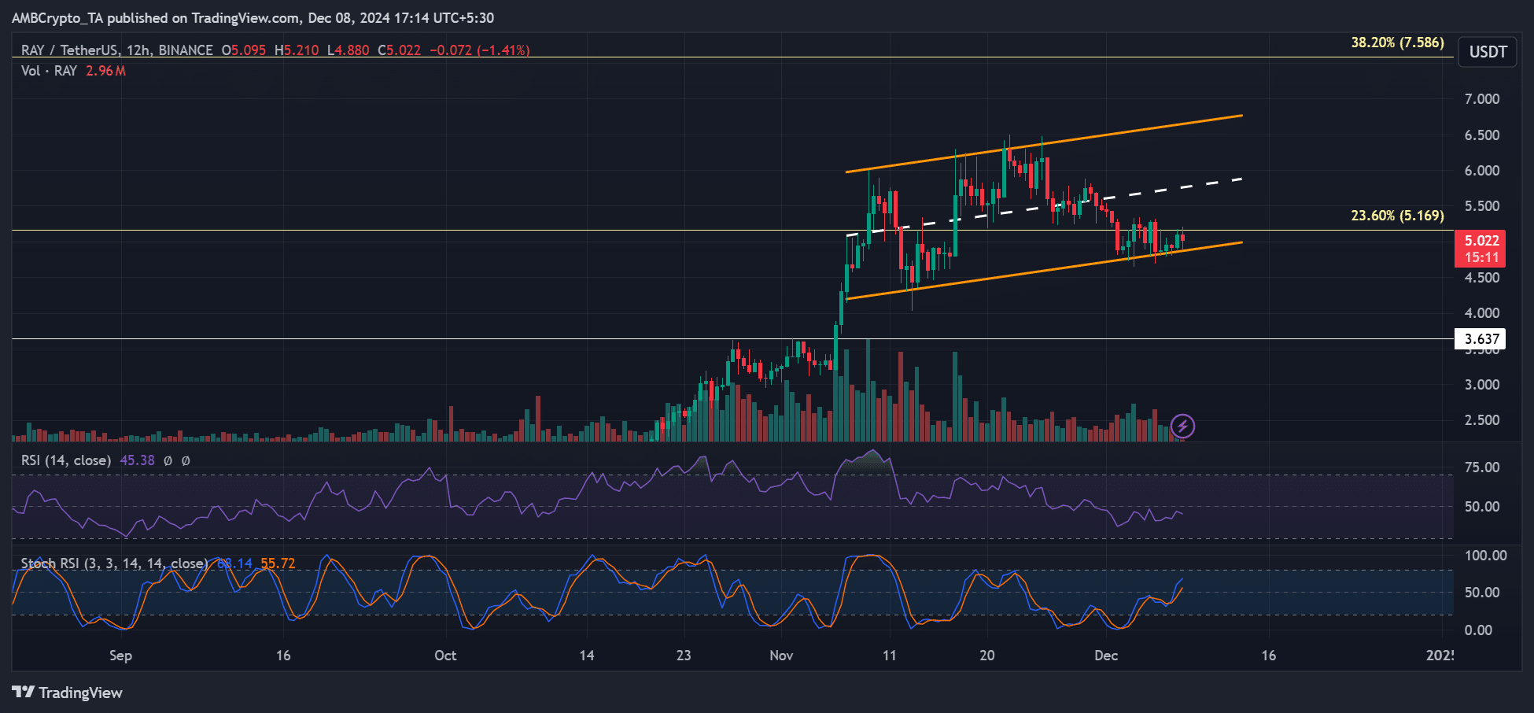Image resolution: width=1534 pixels, height=713 pixels.
Task: Click the RSI 75.00 axis level
Action: (x=1482, y=467)
